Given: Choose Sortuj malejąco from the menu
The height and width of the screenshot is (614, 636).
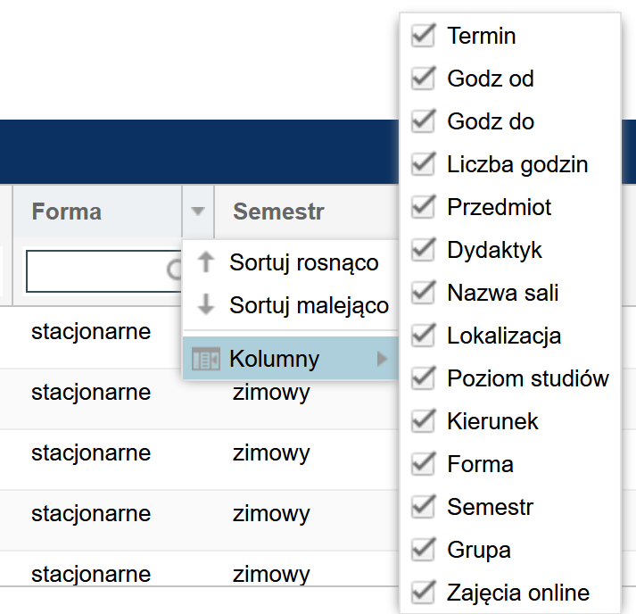Looking at the screenshot, I should (x=309, y=305).
